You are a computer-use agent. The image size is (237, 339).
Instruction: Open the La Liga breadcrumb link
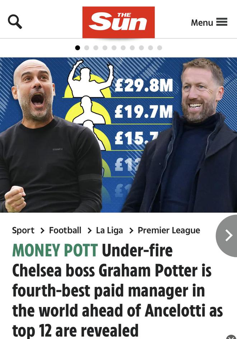tap(110, 231)
